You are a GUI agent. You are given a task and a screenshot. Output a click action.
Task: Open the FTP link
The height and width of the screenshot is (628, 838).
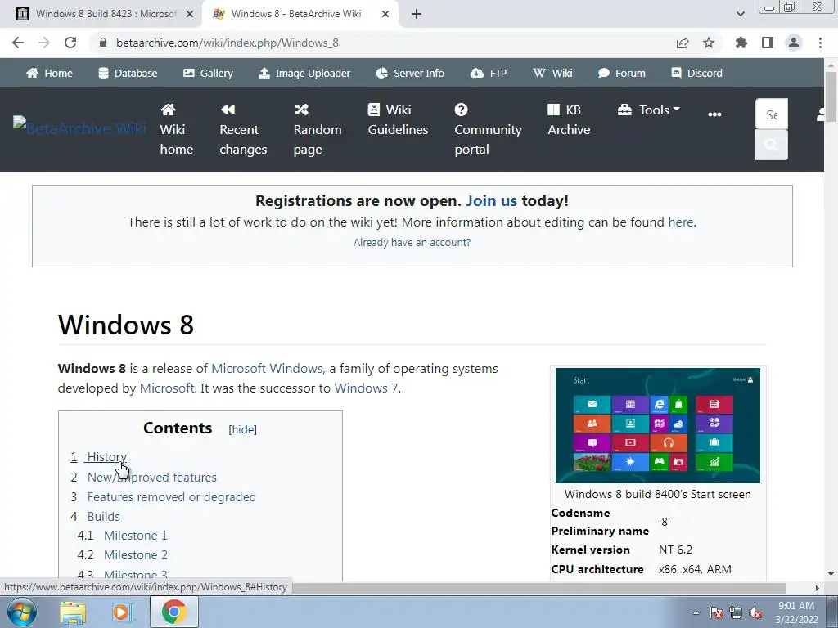point(489,73)
